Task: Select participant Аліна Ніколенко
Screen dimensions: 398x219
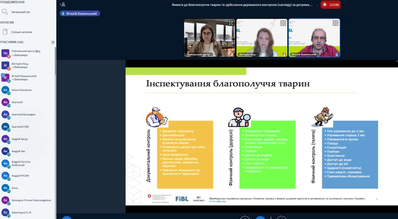Action: tap(22, 90)
